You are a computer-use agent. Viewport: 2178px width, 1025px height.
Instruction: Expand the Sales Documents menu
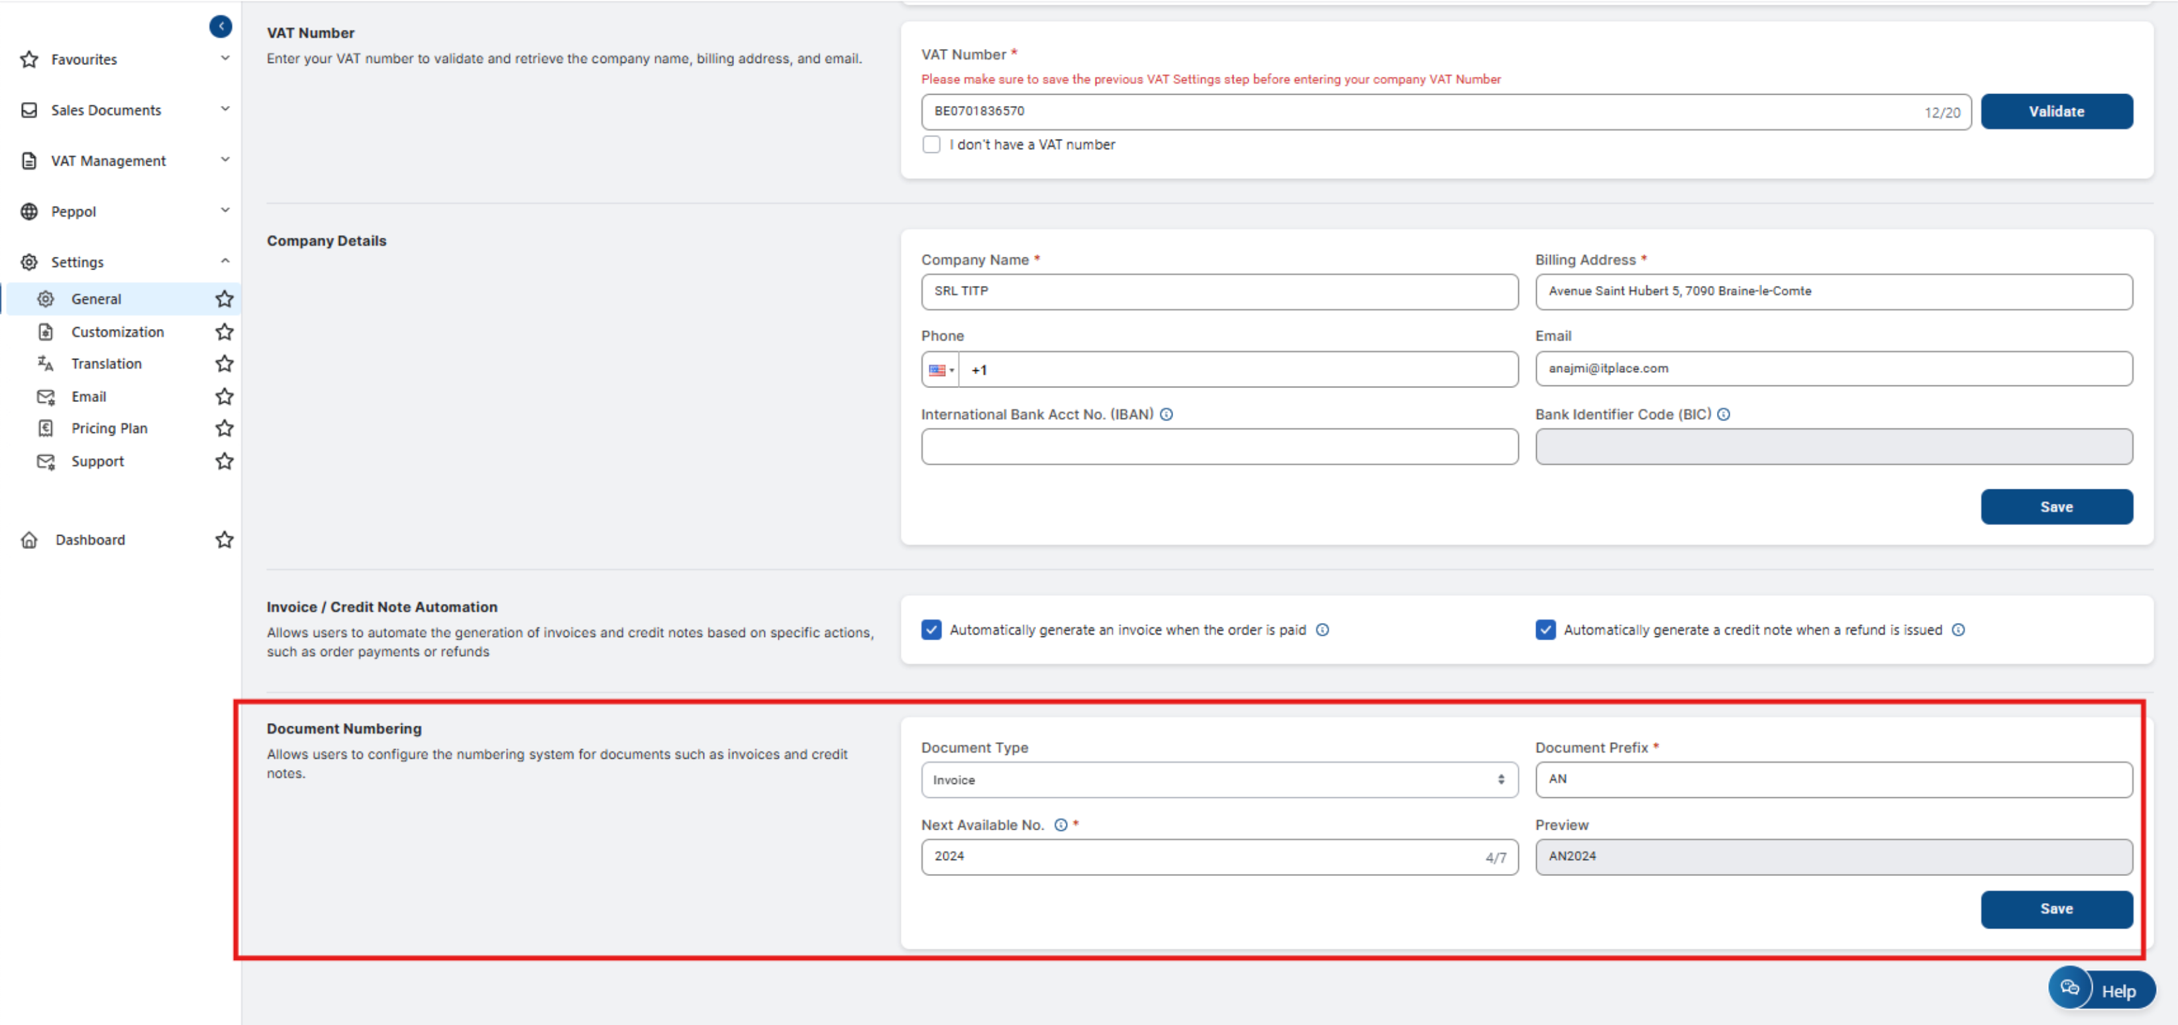106,111
